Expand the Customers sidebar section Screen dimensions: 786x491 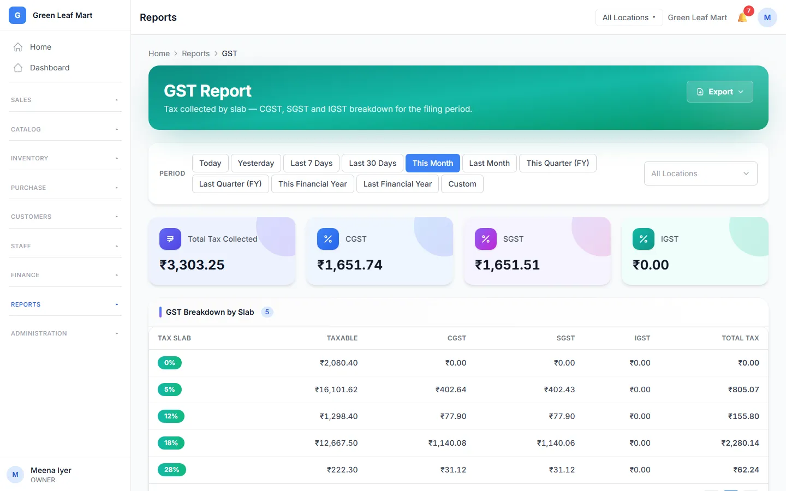65,217
